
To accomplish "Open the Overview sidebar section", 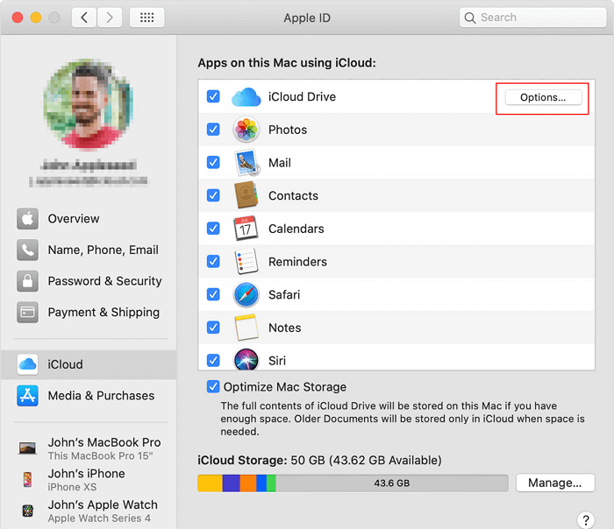I will coord(74,219).
